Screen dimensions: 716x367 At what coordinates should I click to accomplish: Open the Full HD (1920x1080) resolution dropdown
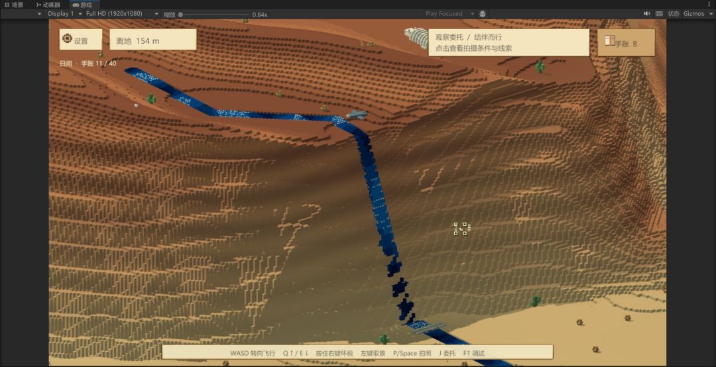click(x=122, y=14)
